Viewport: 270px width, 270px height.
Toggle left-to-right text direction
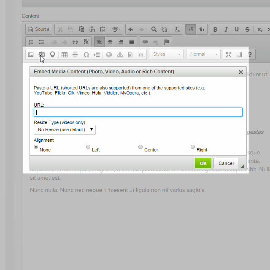coord(191,30)
